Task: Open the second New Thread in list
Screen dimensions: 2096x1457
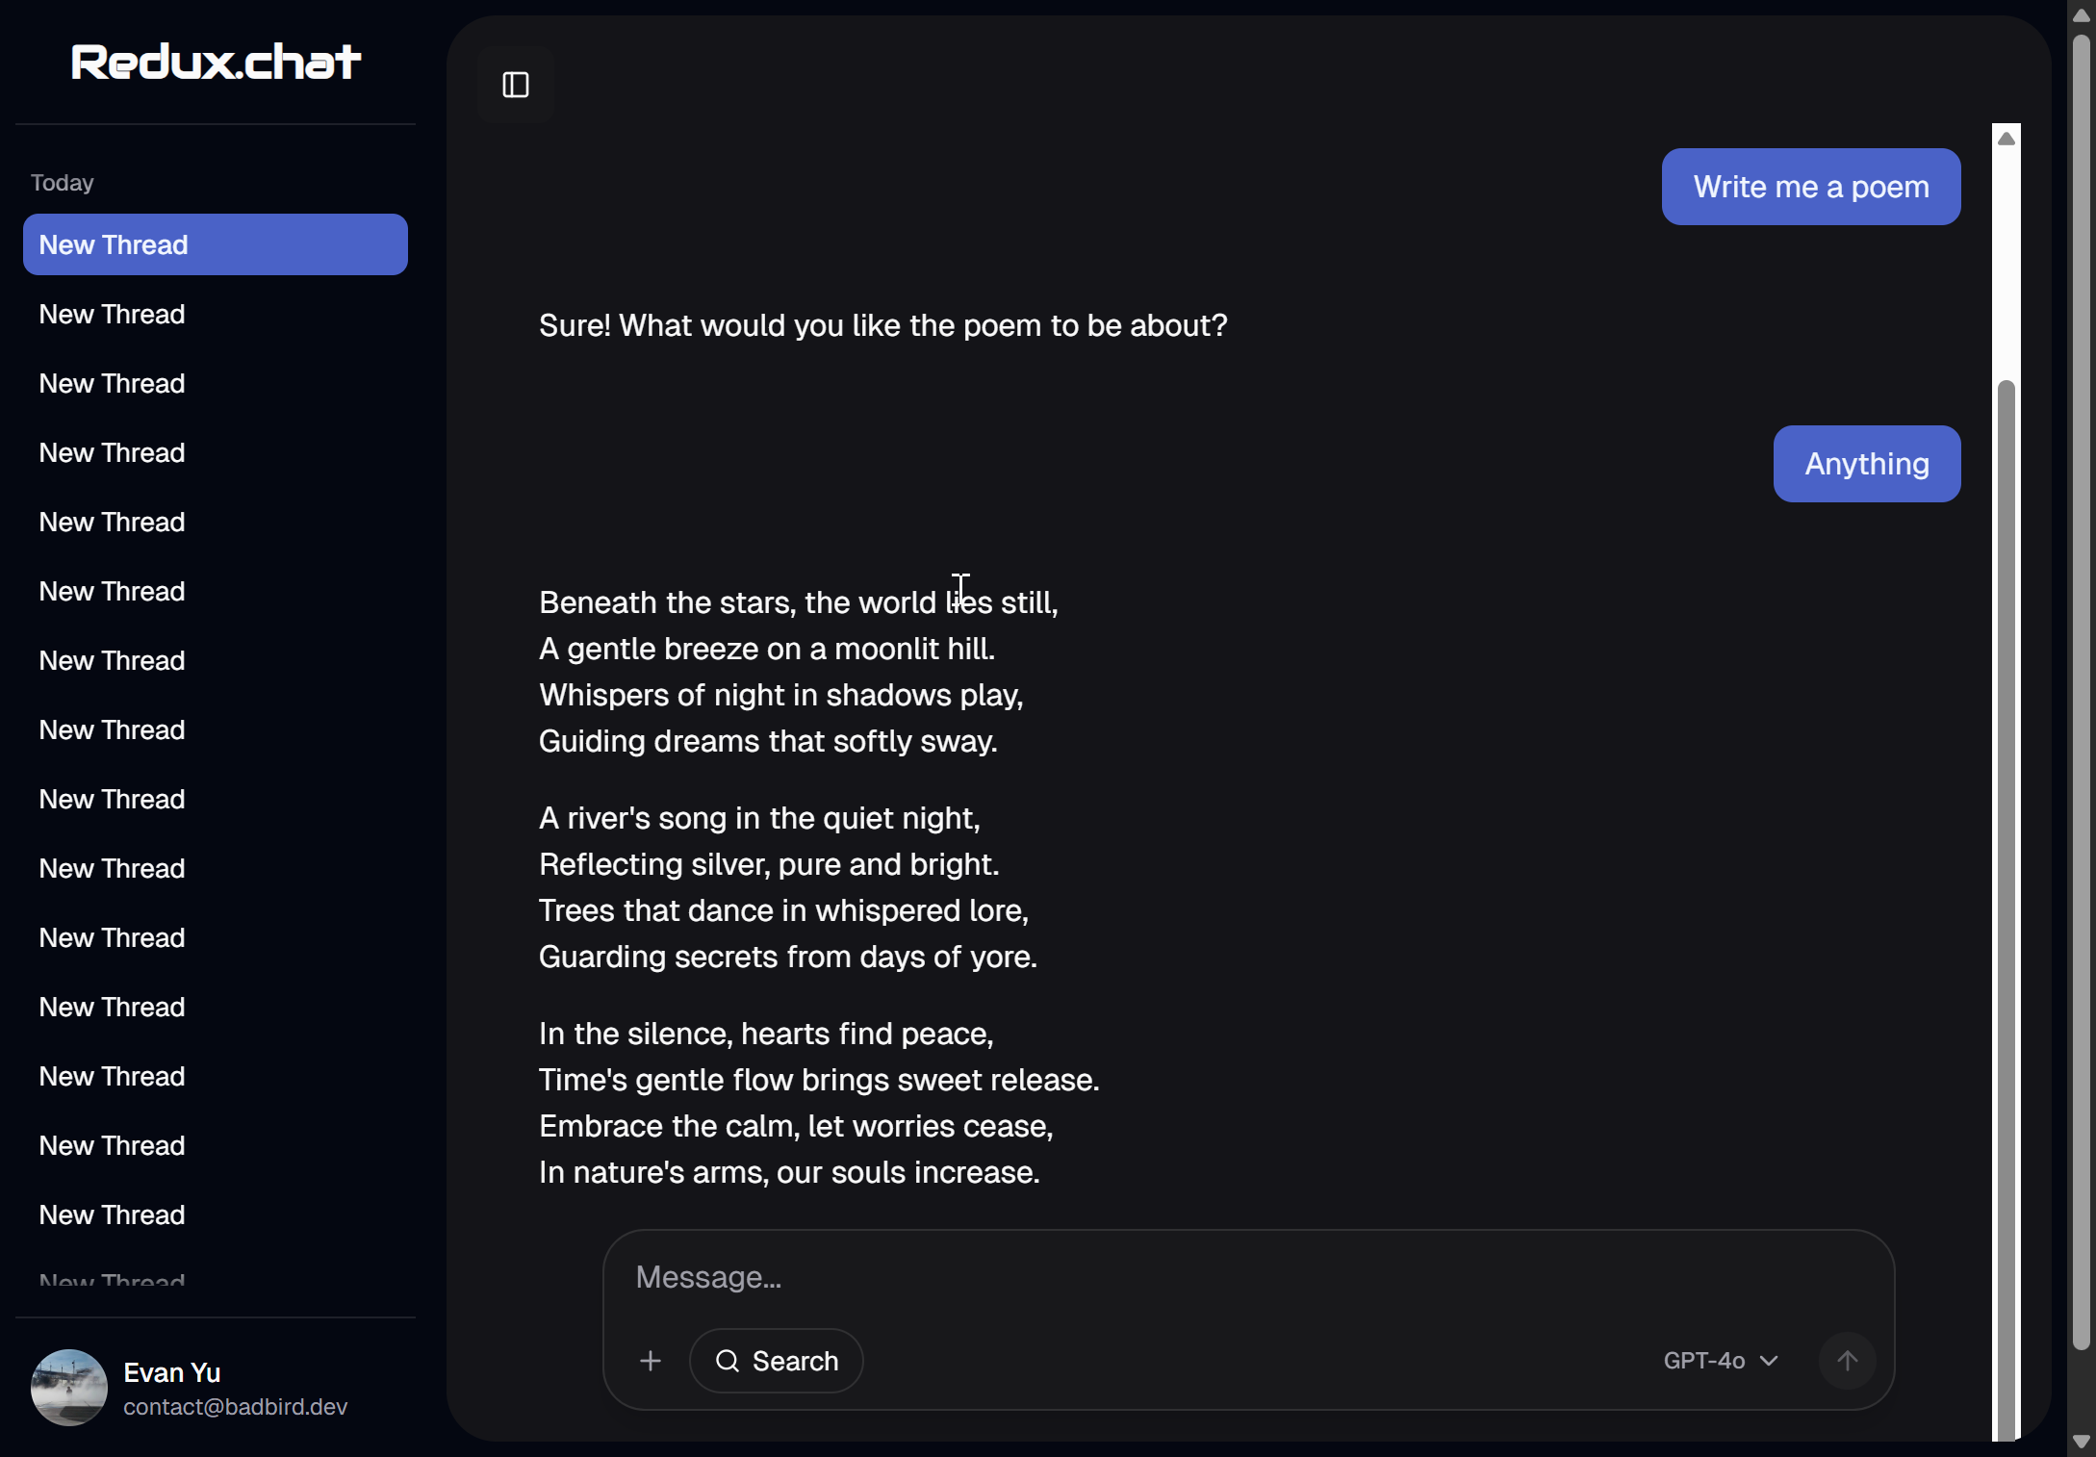Action: click(x=113, y=315)
